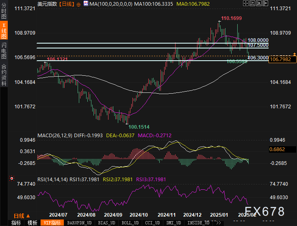Open MACD(26,12,9) parameter settings
The image size is (297, 226).
click(x=55, y=135)
